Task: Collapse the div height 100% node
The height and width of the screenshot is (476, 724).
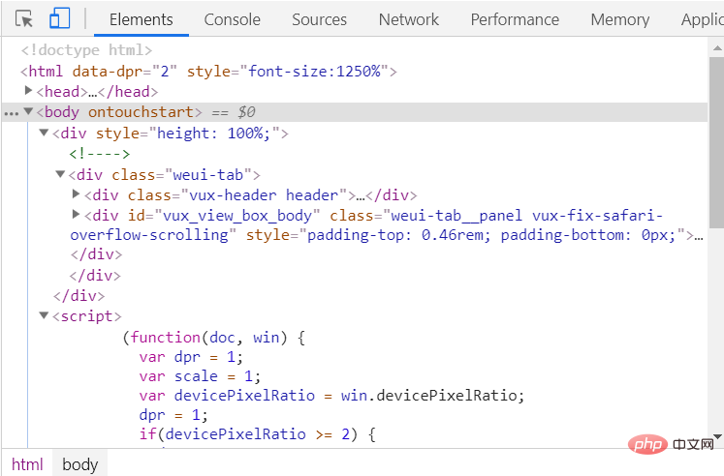Action: click(x=44, y=133)
